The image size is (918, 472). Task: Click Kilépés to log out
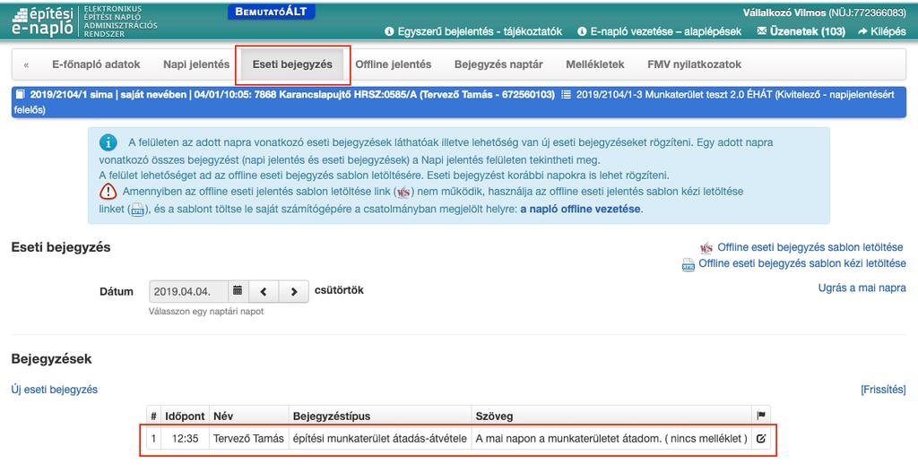coord(888,31)
